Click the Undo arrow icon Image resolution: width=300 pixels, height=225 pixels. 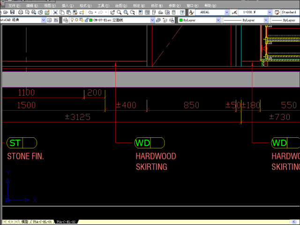[90, 13]
